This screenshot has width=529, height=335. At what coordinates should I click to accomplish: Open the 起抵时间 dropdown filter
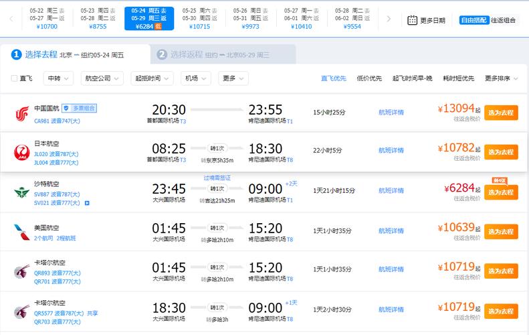152,78
